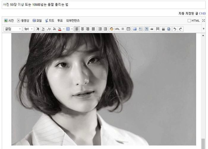Center align text
The image size is (208, 149).
[x=82, y=29]
